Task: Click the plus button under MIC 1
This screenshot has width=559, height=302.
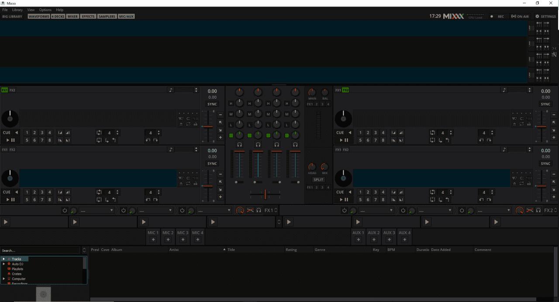Action: tap(153, 239)
